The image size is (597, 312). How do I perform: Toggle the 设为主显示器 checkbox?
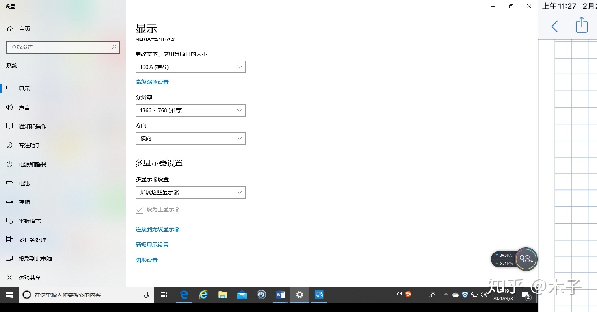click(139, 210)
